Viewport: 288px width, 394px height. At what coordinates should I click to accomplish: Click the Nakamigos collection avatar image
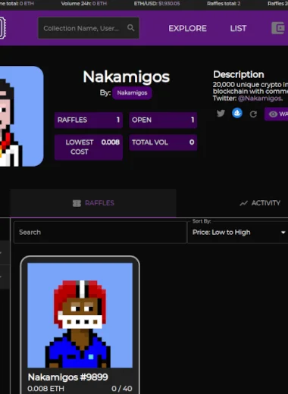point(22,116)
